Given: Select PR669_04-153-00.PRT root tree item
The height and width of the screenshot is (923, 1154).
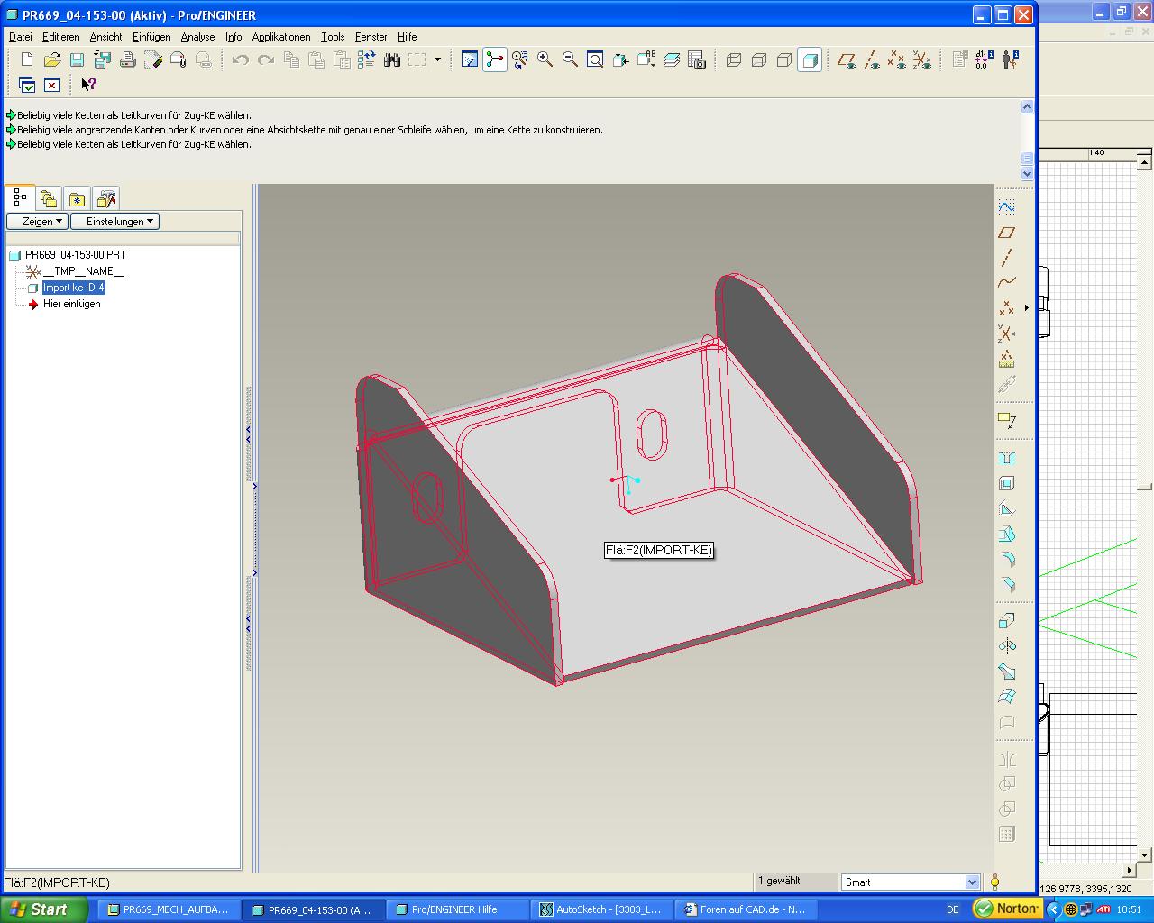Looking at the screenshot, I should [x=76, y=255].
